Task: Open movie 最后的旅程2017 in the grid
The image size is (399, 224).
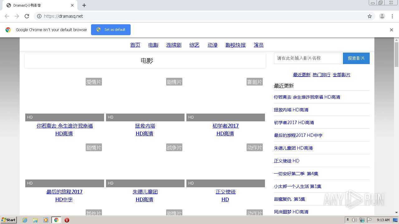Action: click(x=65, y=192)
